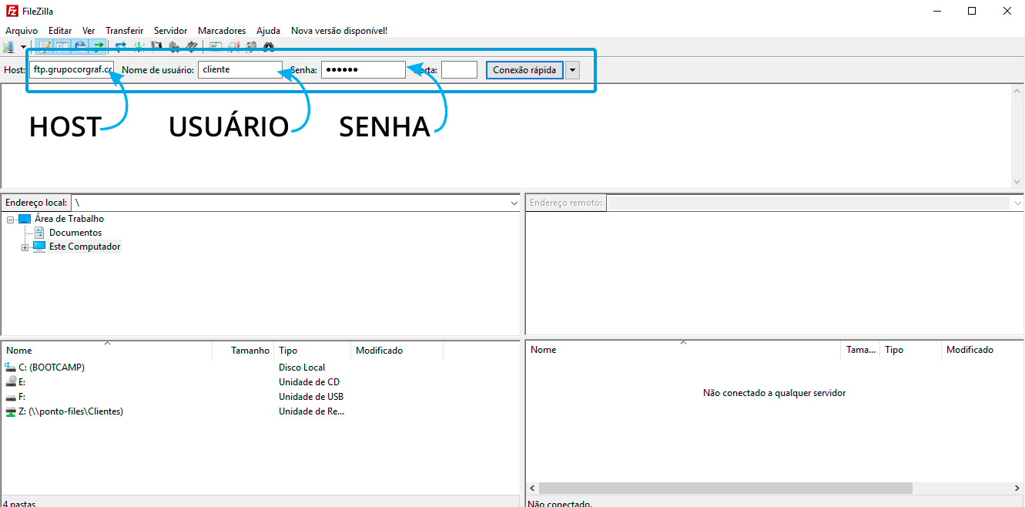Sort remote files by the Nome column
1025x507 pixels.
point(683,350)
